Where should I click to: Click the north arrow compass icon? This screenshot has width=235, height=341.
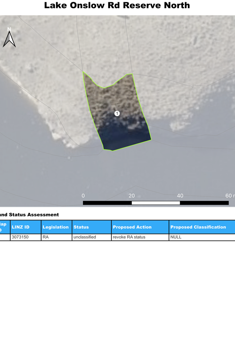pos(9,38)
